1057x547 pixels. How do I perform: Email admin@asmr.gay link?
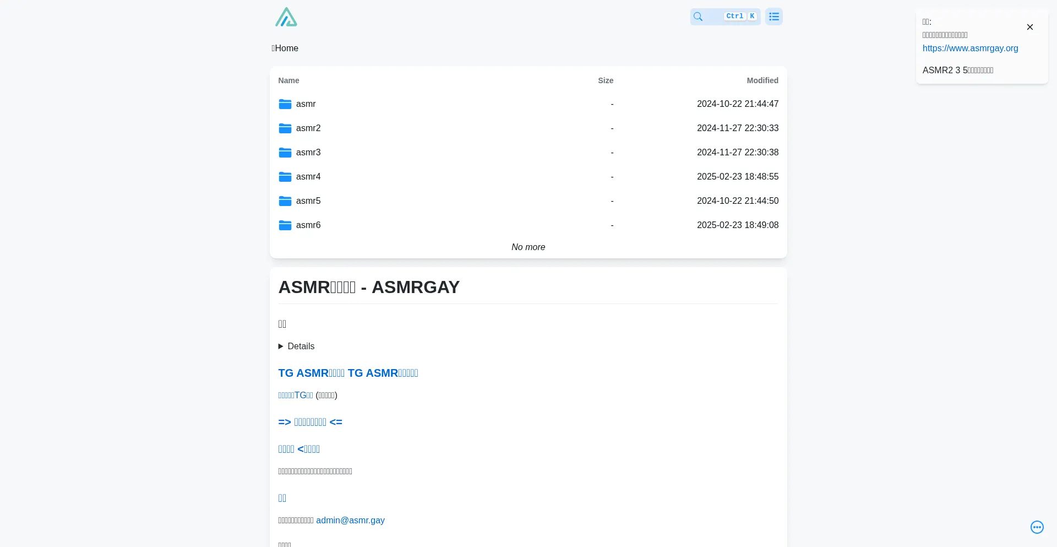(350, 521)
